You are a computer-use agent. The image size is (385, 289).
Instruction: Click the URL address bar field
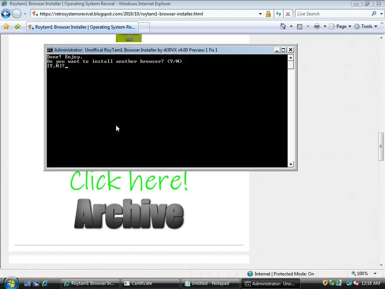click(x=145, y=14)
